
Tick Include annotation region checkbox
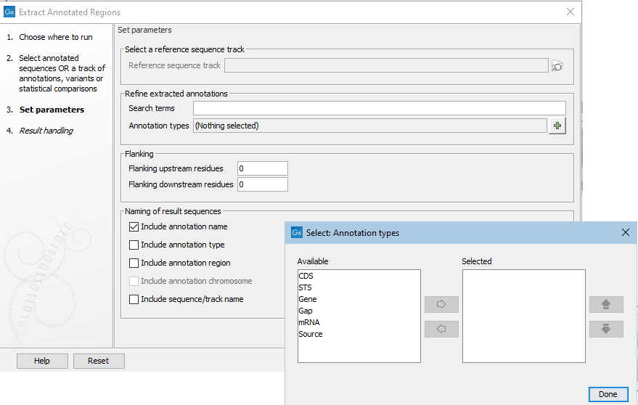click(x=134, y=263)
